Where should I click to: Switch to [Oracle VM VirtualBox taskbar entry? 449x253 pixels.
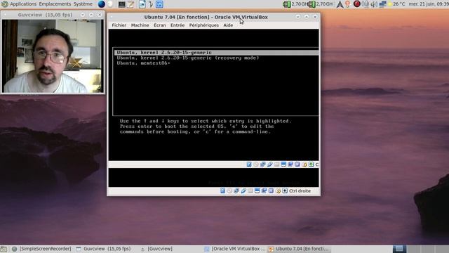click(235, 249)
